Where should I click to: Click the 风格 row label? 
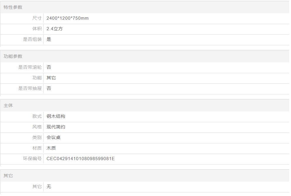point(37,127)
